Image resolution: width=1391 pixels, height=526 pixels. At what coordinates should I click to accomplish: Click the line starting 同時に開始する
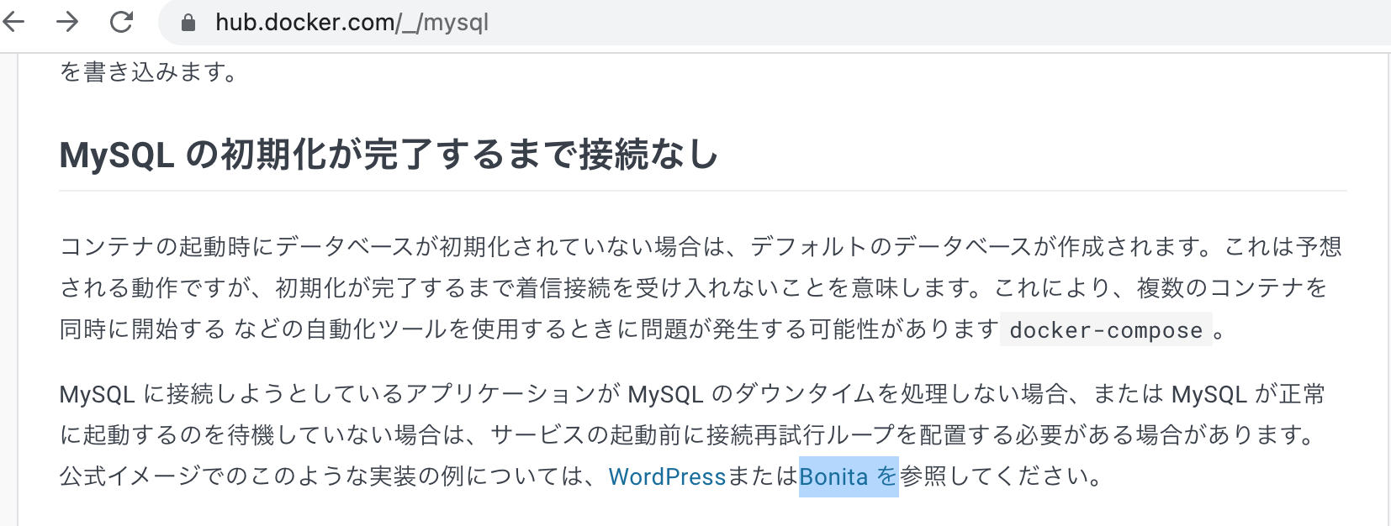(643, 329)
